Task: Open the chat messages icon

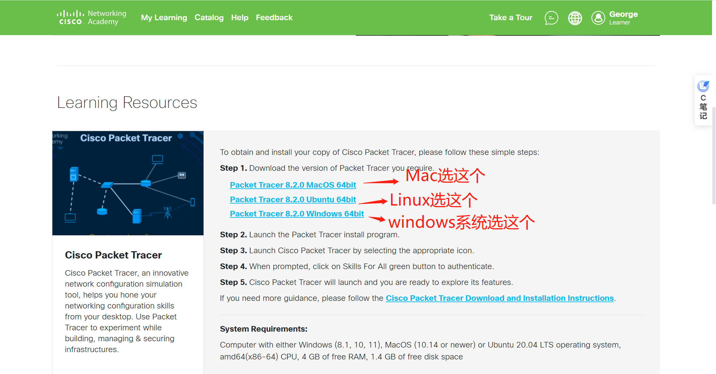Action: (551, 18)
